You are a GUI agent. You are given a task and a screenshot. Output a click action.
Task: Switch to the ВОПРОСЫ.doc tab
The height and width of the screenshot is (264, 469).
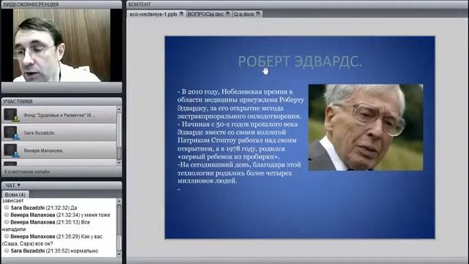click(209, 14)
